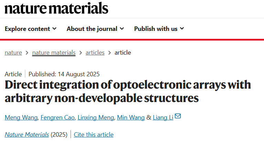Click the envelope icon beside Liang Li
The width and height of the screenshot is (264, 146).
pyautogui.click(x=178, y=116)
